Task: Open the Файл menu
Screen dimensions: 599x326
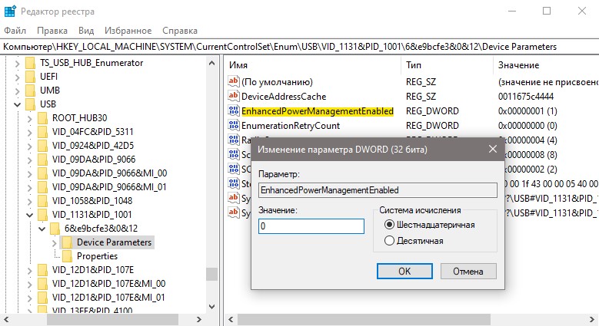Action: (x=15, y=31)
